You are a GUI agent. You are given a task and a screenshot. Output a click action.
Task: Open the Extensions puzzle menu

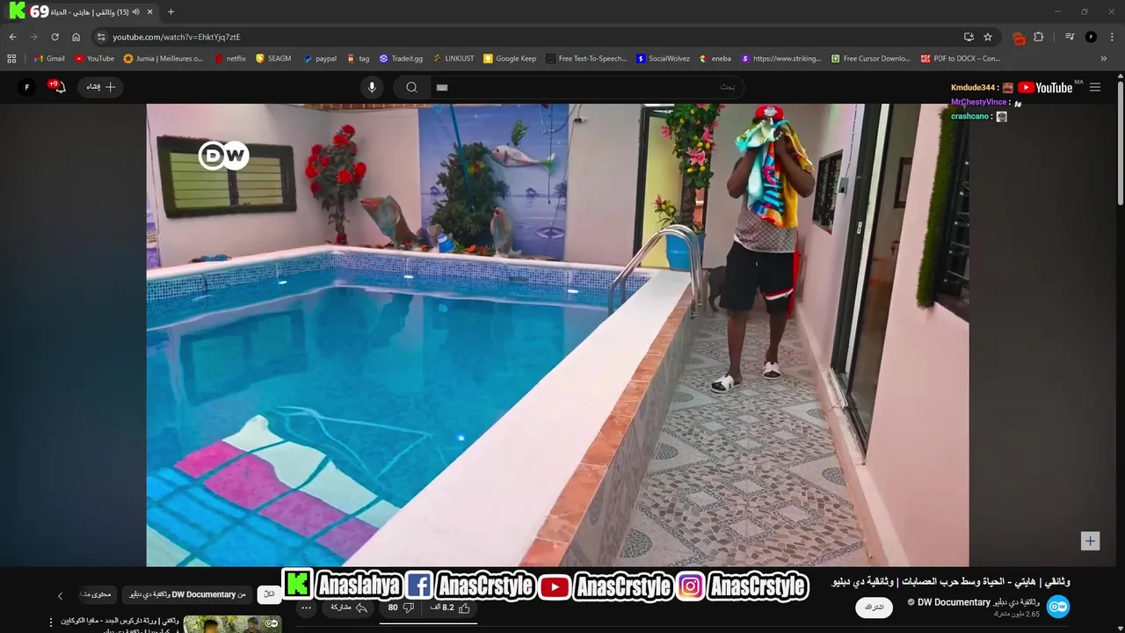tap(1039, 37)
